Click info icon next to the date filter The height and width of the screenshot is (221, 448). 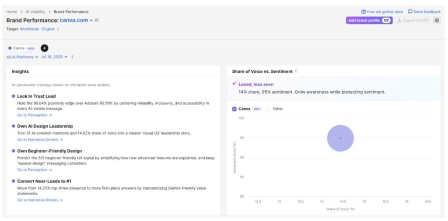pos(72,57)
